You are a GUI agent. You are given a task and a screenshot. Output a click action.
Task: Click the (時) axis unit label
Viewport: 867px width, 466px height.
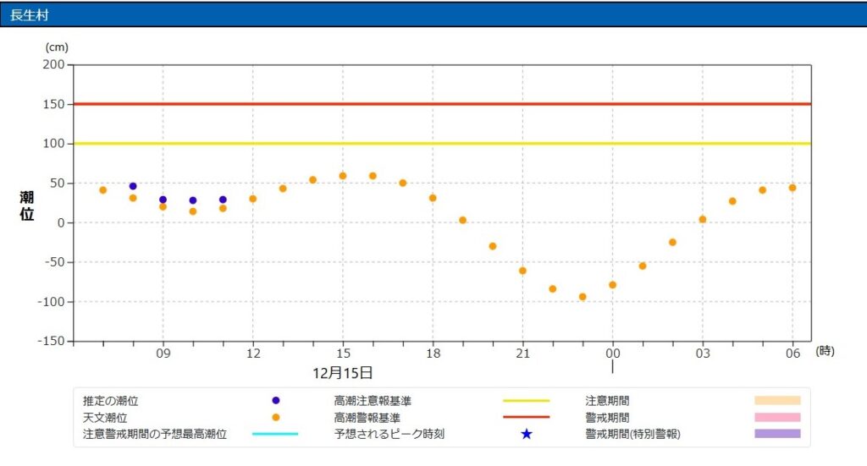tap(825, 351)
